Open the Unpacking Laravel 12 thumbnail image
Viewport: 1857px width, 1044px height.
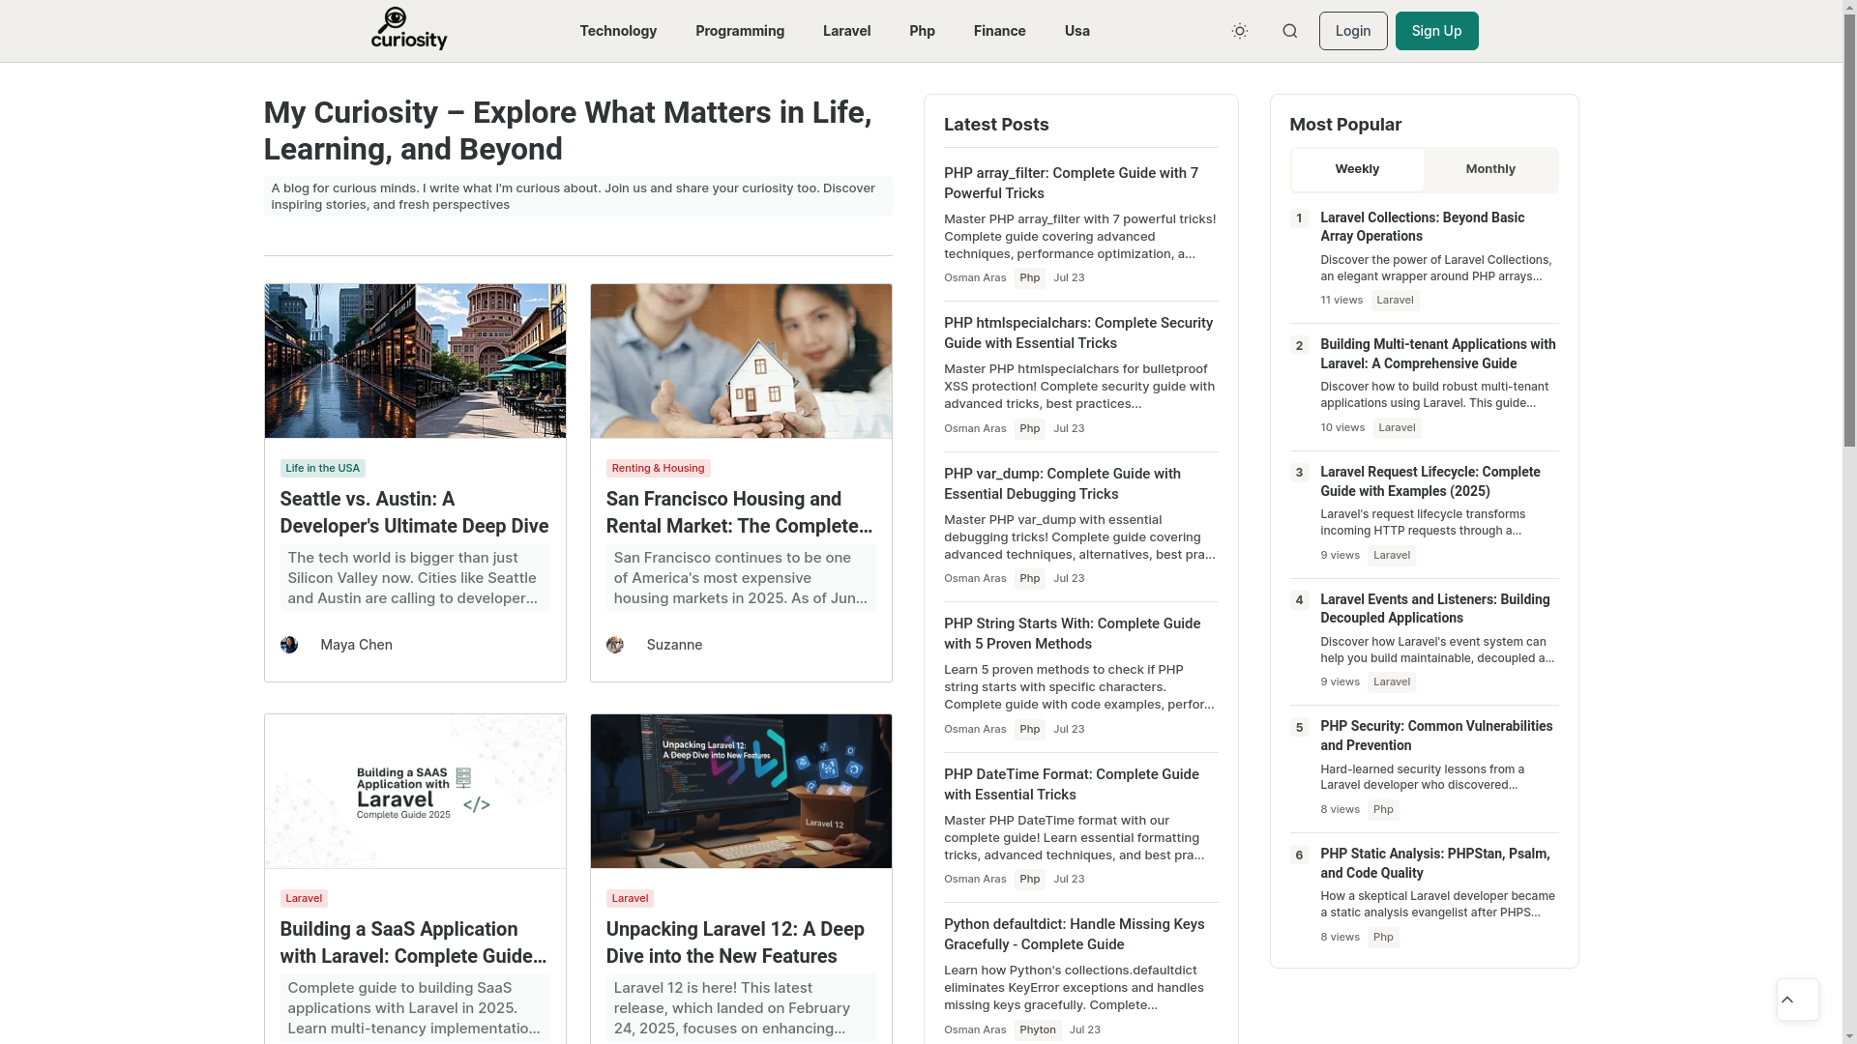(741, 792)
